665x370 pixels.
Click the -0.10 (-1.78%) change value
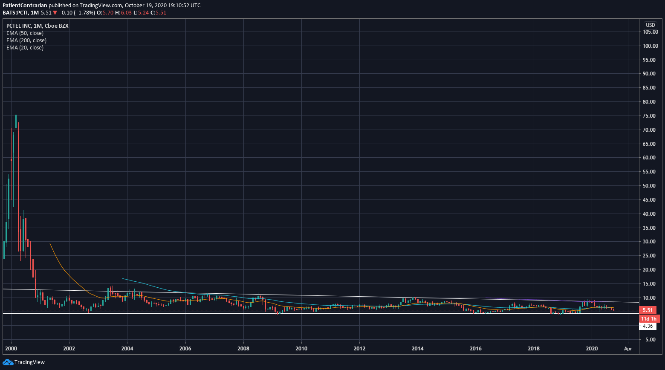point(77,13)
